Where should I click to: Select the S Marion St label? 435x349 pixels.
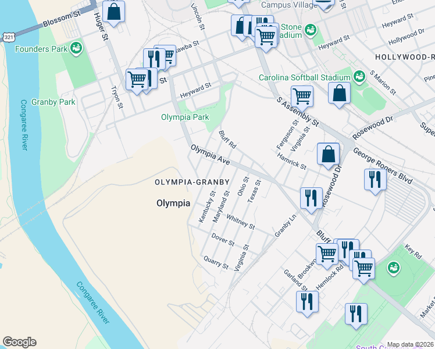coord(383,83)
